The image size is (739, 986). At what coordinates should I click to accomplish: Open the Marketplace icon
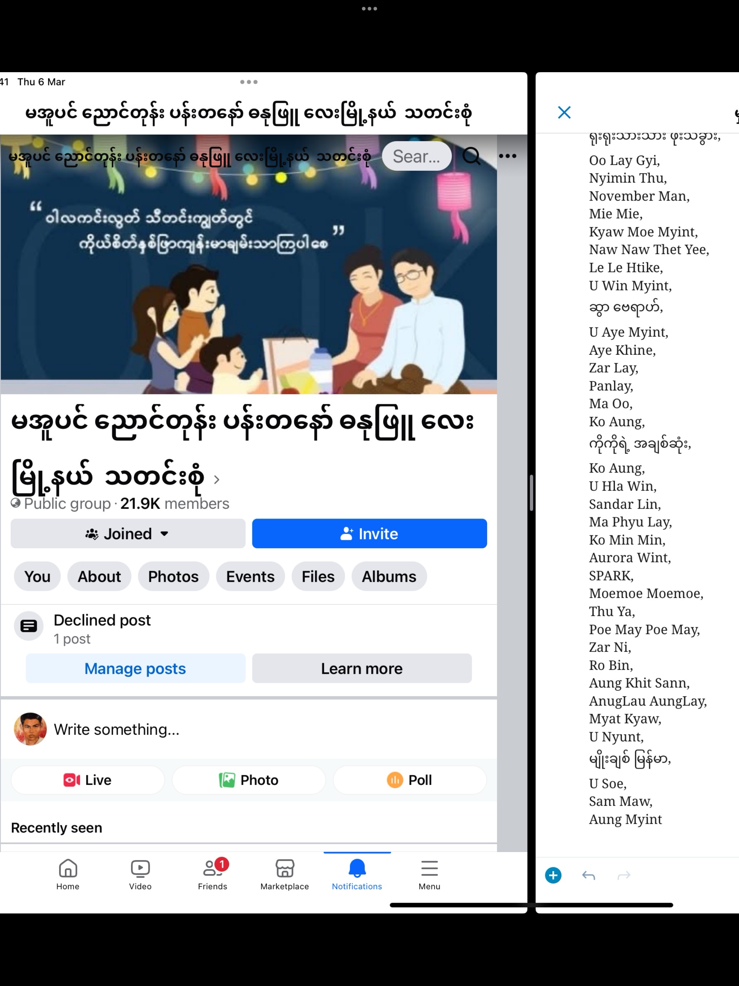pyautogui.click(x=285, y=868)
